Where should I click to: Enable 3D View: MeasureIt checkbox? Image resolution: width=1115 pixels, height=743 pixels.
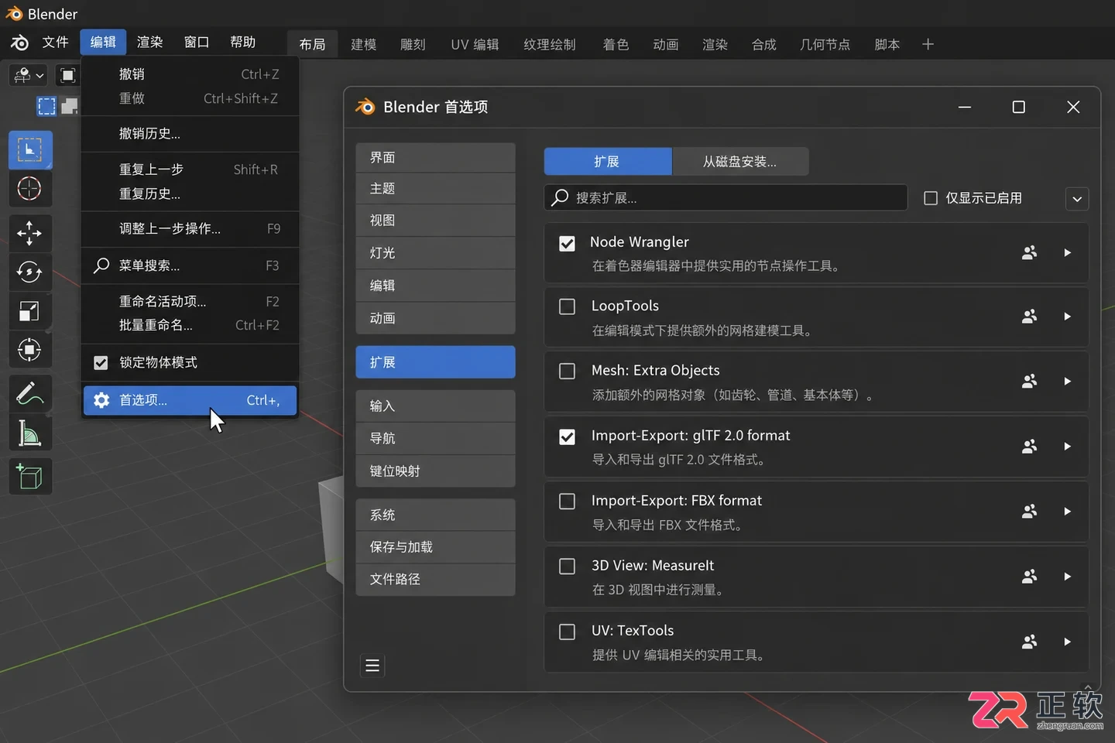(567, 567)
